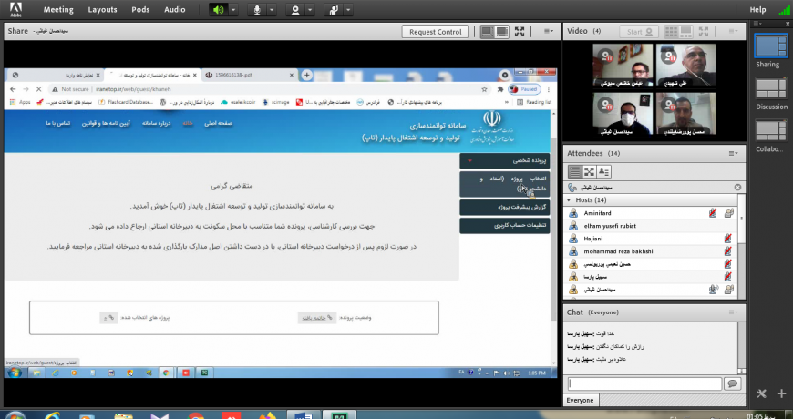Add a new layout with plus icon
This screenshot has height=419, width=793.
782,393
